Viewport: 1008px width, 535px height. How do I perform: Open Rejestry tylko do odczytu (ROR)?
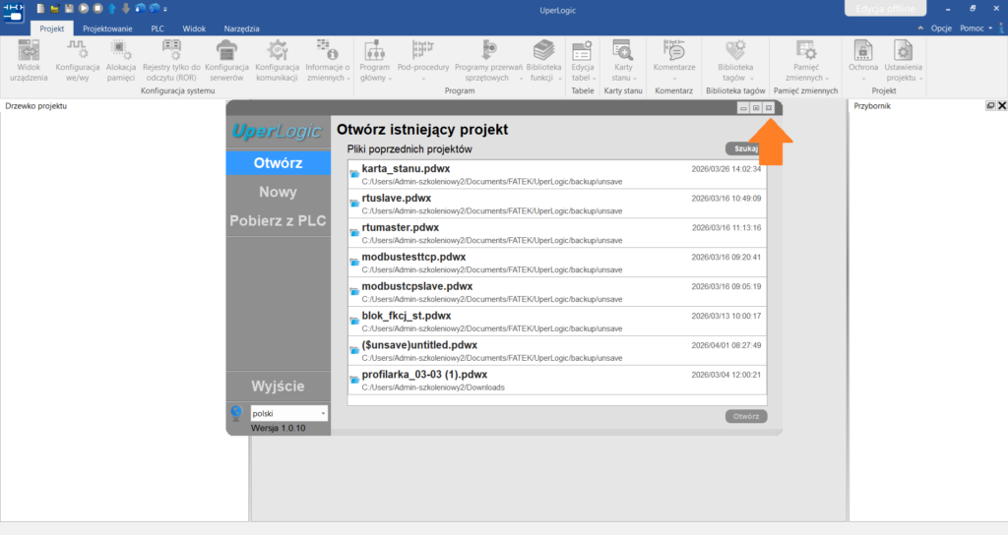tap(171, 61)
